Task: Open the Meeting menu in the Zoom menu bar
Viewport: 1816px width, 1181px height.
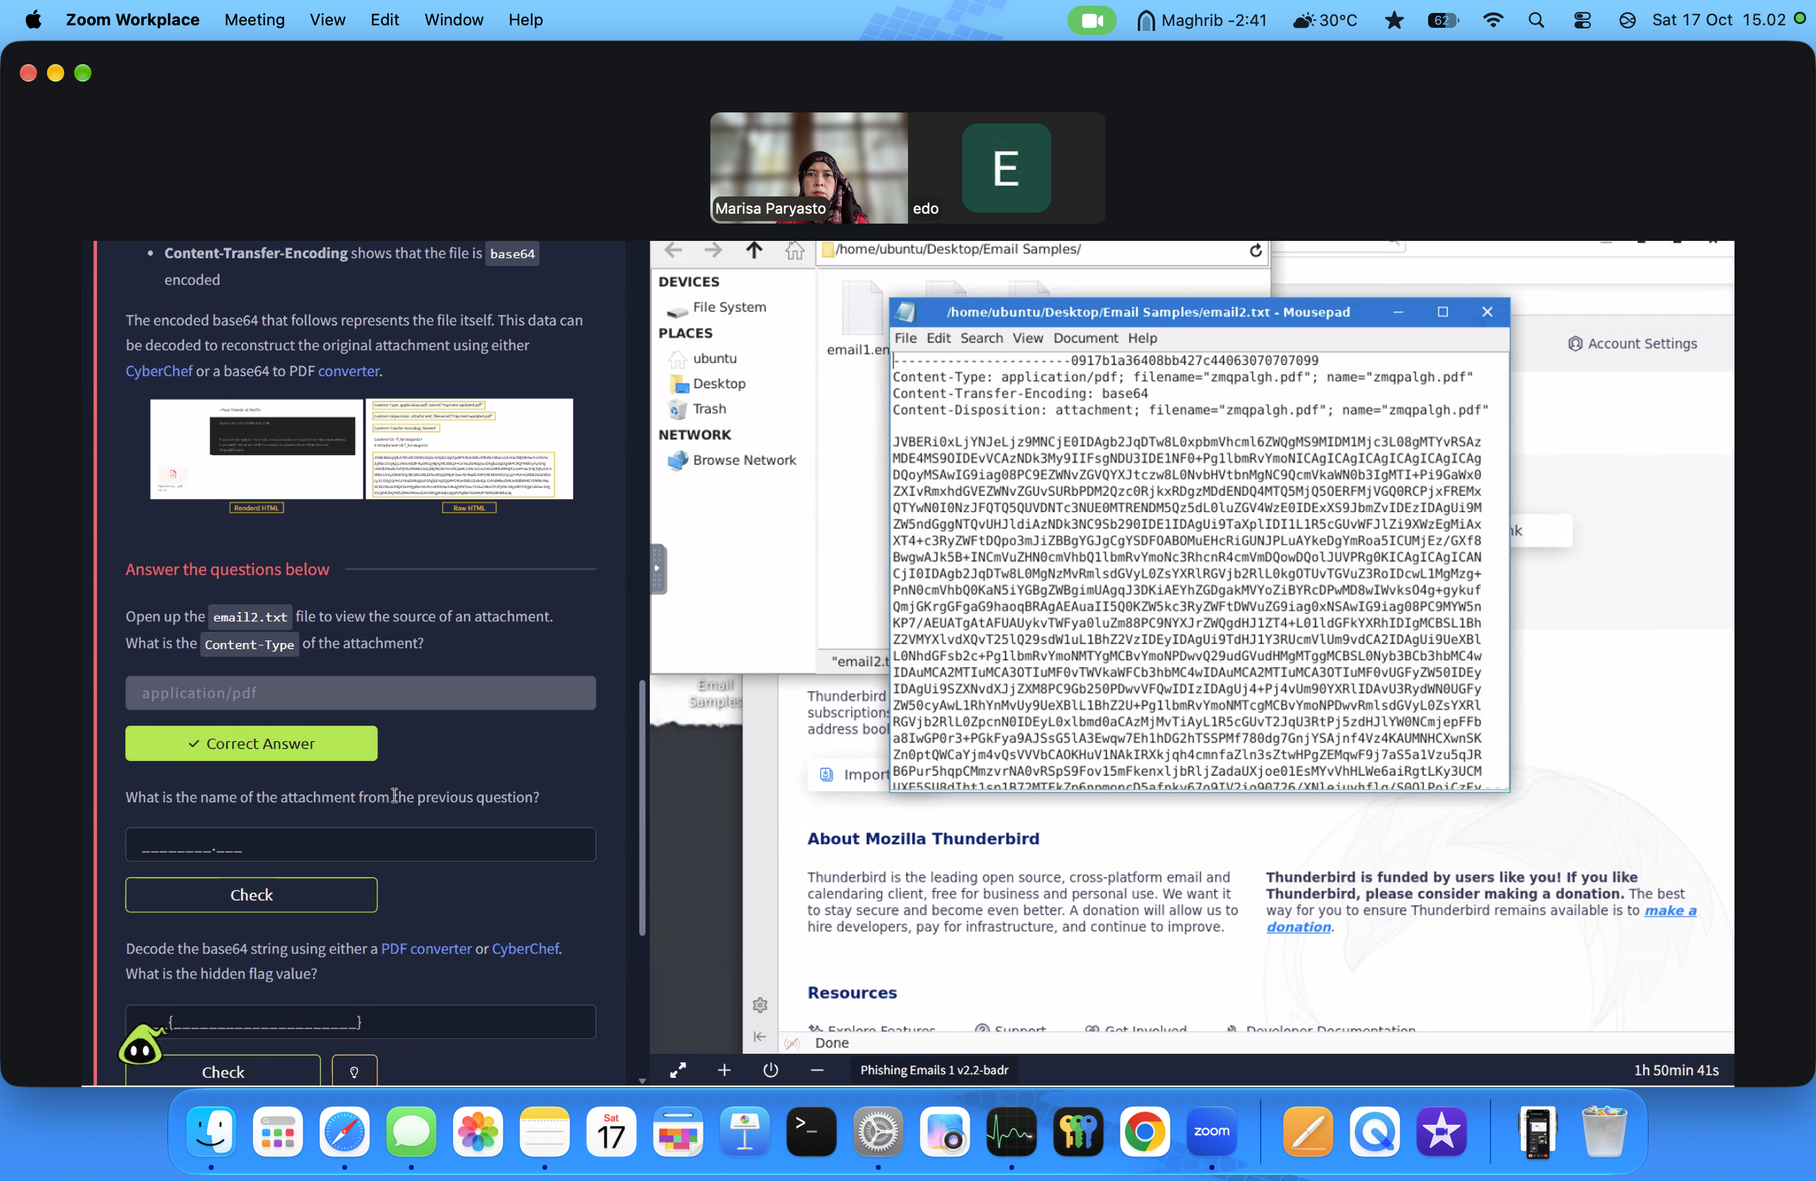Action: (254, 20)
